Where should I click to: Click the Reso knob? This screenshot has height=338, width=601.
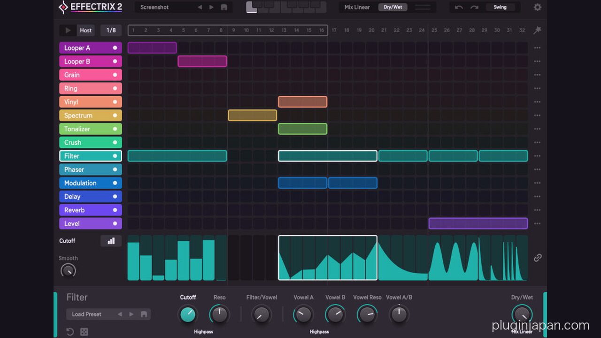tap(219, 314)
